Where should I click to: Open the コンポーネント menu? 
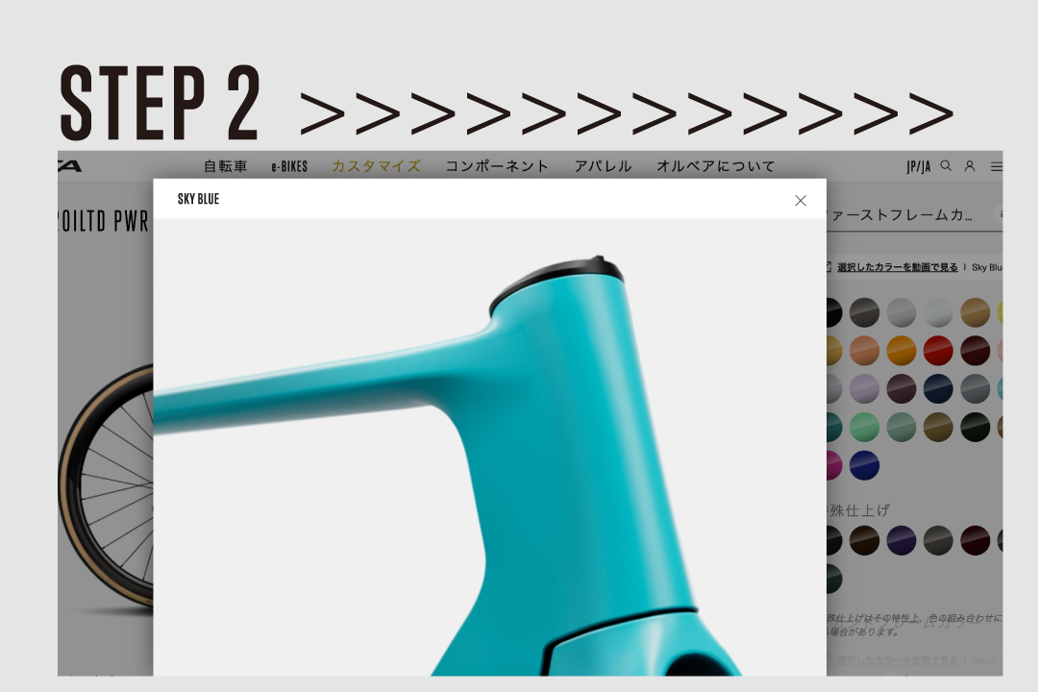point(497,166)
